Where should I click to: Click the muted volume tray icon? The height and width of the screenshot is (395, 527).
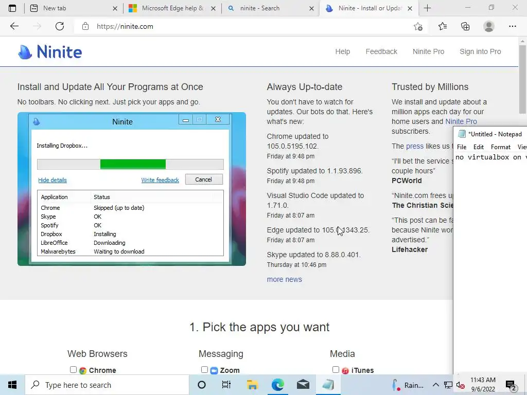pyautogui.click(x=461, y=385)
